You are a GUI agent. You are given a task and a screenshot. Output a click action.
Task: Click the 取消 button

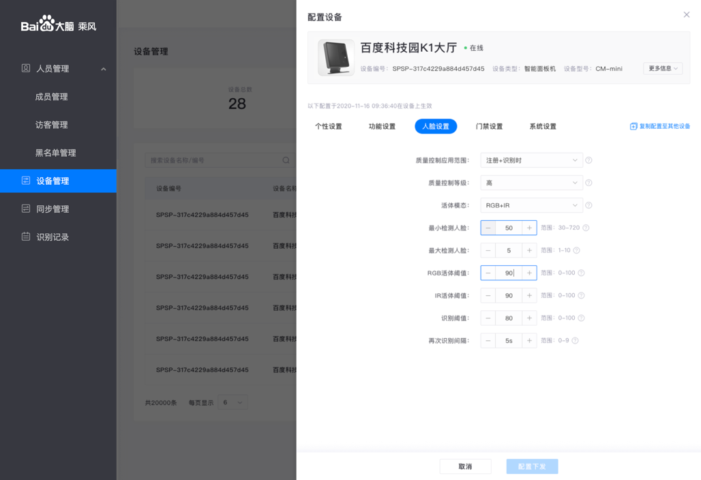coord(465,466)
